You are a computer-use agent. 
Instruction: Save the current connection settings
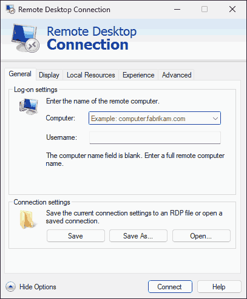(x=76, y=235)
